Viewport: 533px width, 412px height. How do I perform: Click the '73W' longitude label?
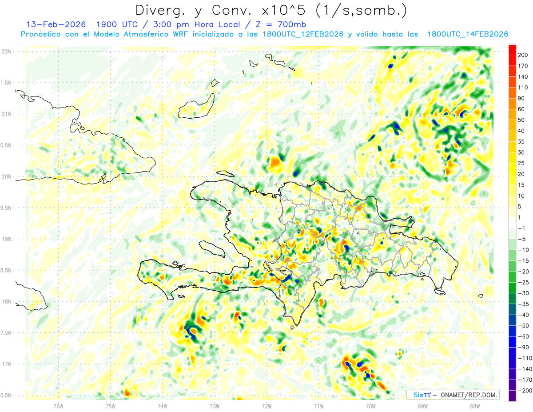pyautogui.click(x=214, y=406)
